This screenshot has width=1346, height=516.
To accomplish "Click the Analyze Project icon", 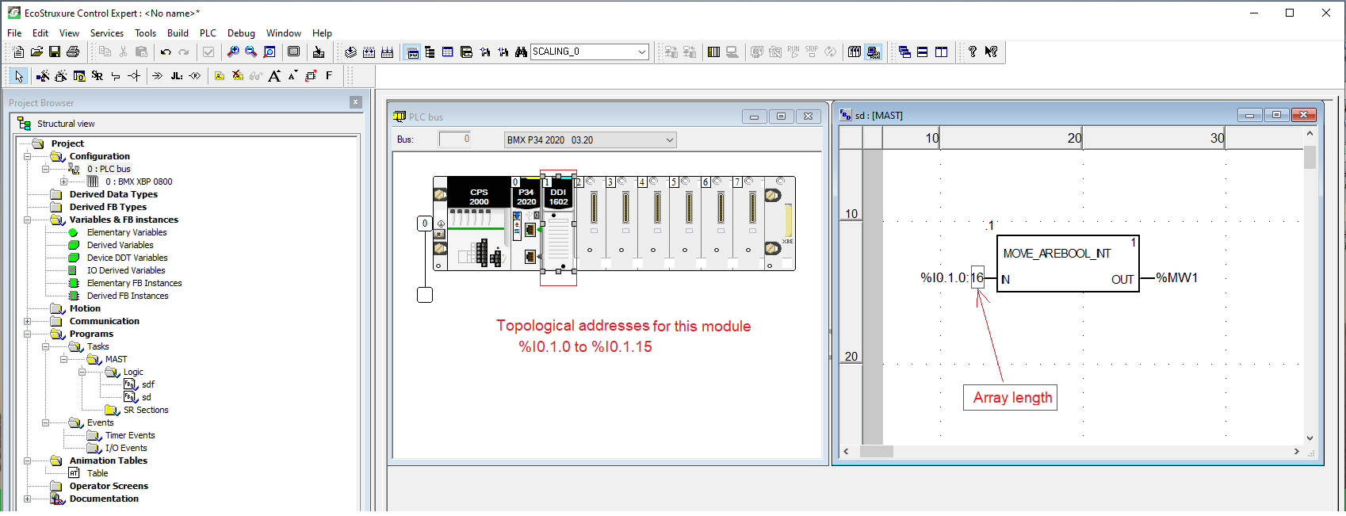I will coord(350,52).
